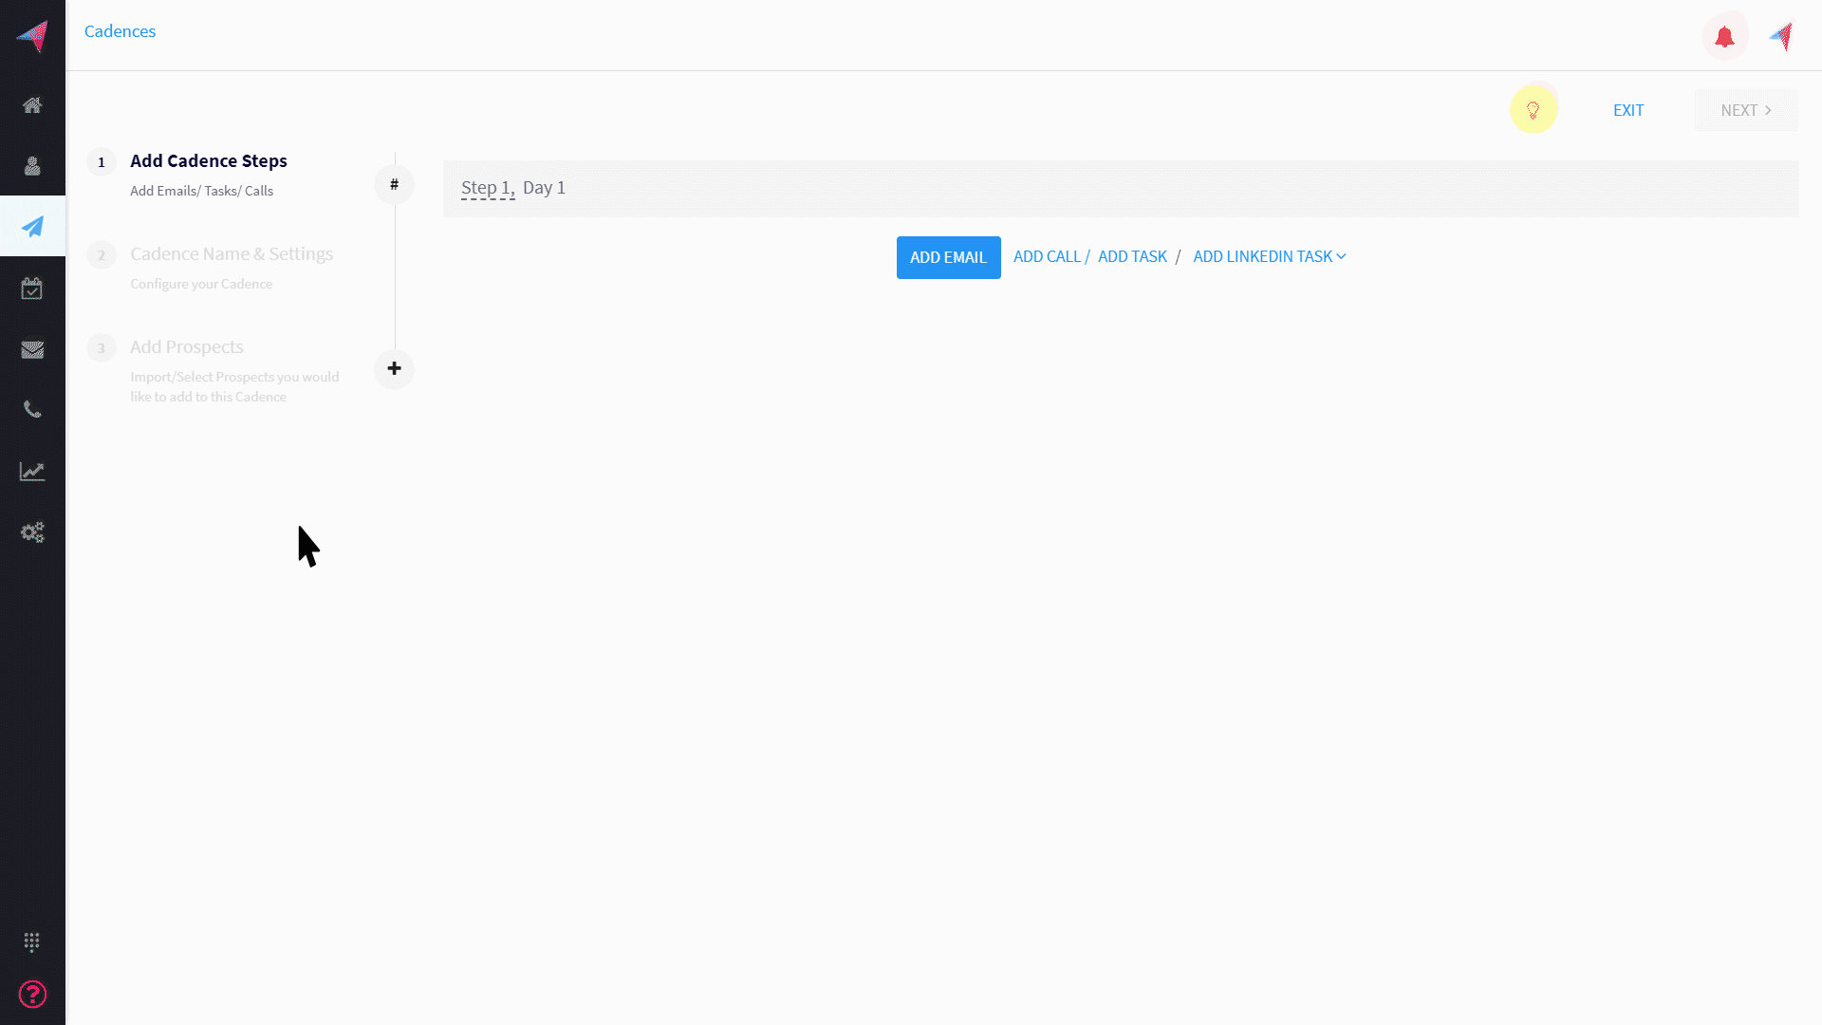Open the cadences/rocket icon in sidebar
1822x1025 pixels.
[32, 227]
